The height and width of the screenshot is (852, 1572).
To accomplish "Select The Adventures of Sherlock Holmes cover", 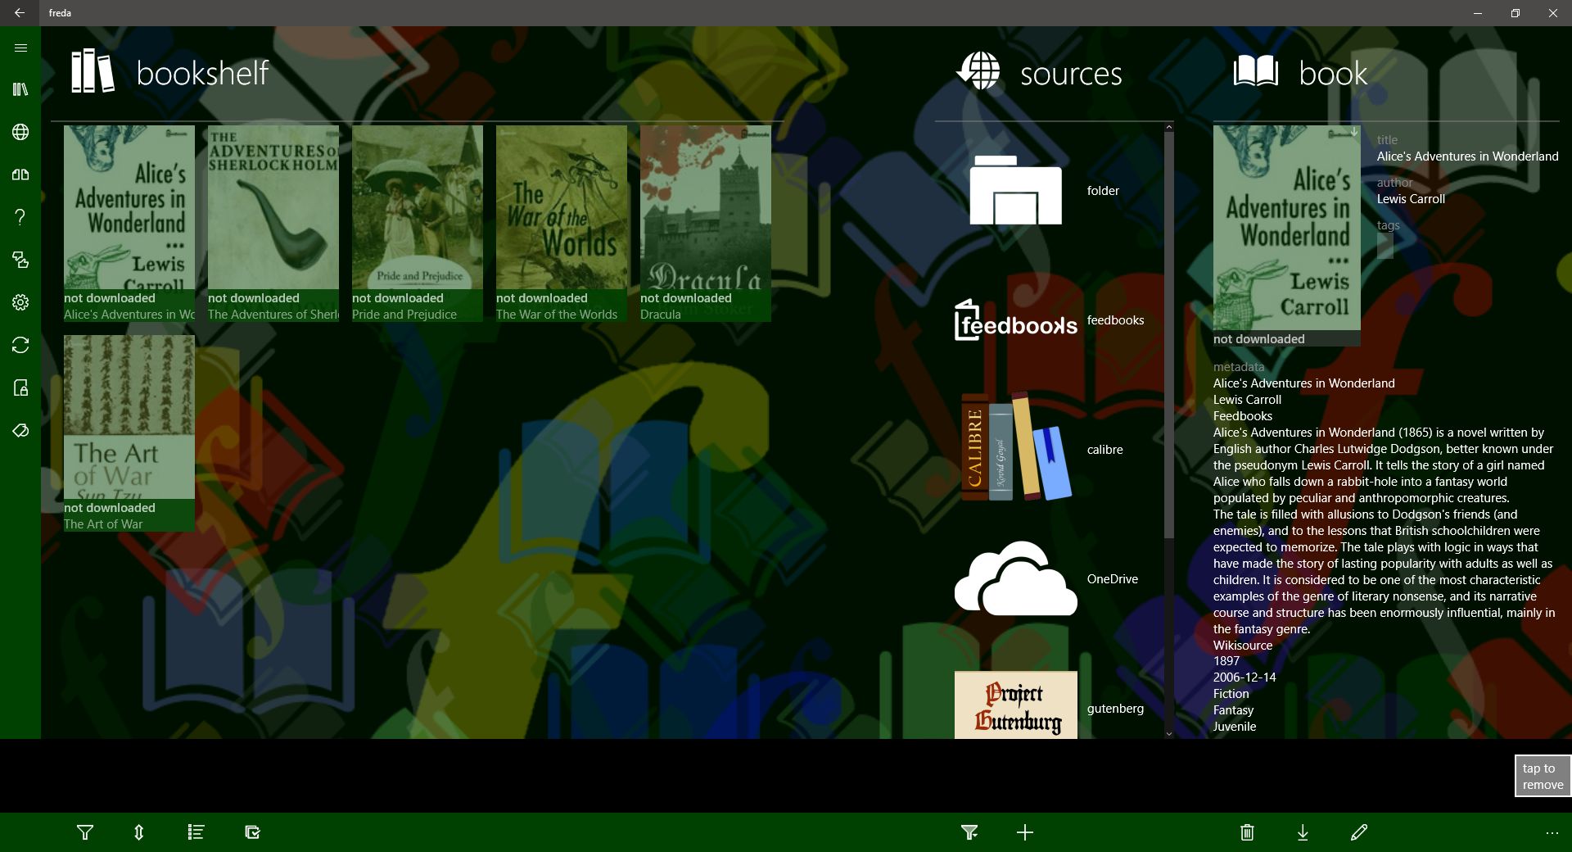I will pos(273,223).
